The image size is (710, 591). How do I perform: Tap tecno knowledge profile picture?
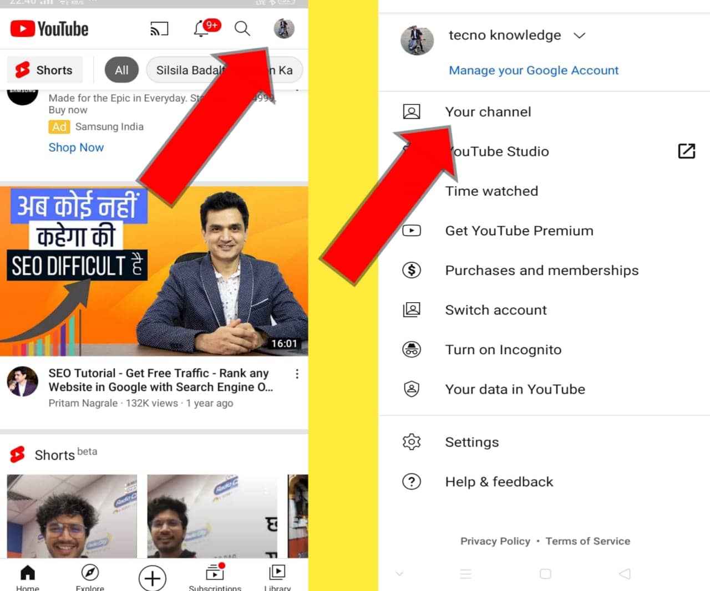tap(417, 40)
